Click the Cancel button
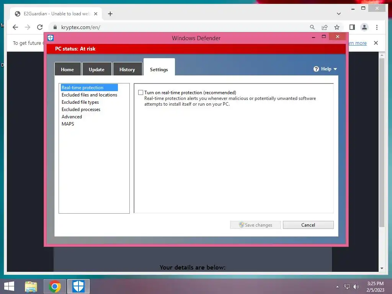Viewport: 392px width, 294px height. click(308, 225)
